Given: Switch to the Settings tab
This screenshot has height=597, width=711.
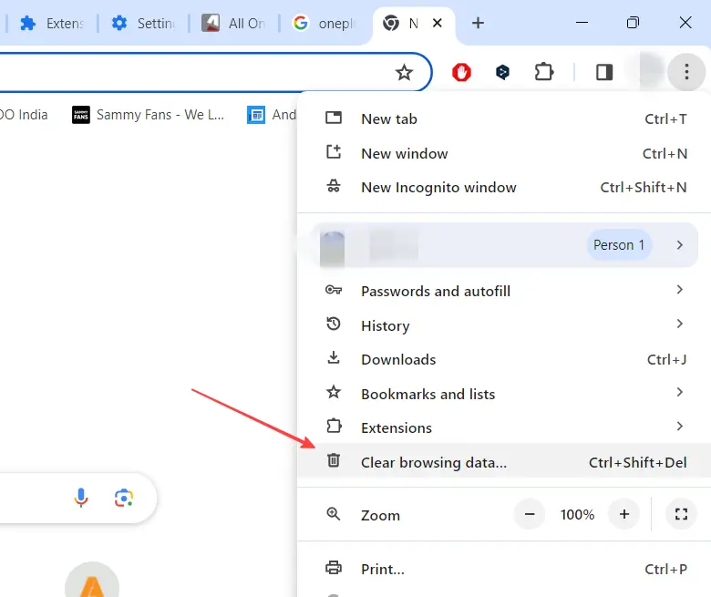Looking at the screenshot, I should (x=144, y=24).
